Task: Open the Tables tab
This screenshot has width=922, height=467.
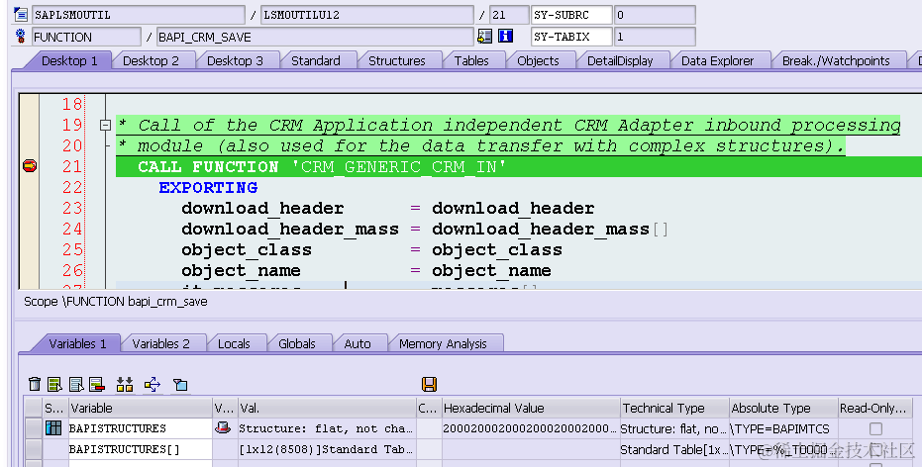Action: tap(471, 60)
